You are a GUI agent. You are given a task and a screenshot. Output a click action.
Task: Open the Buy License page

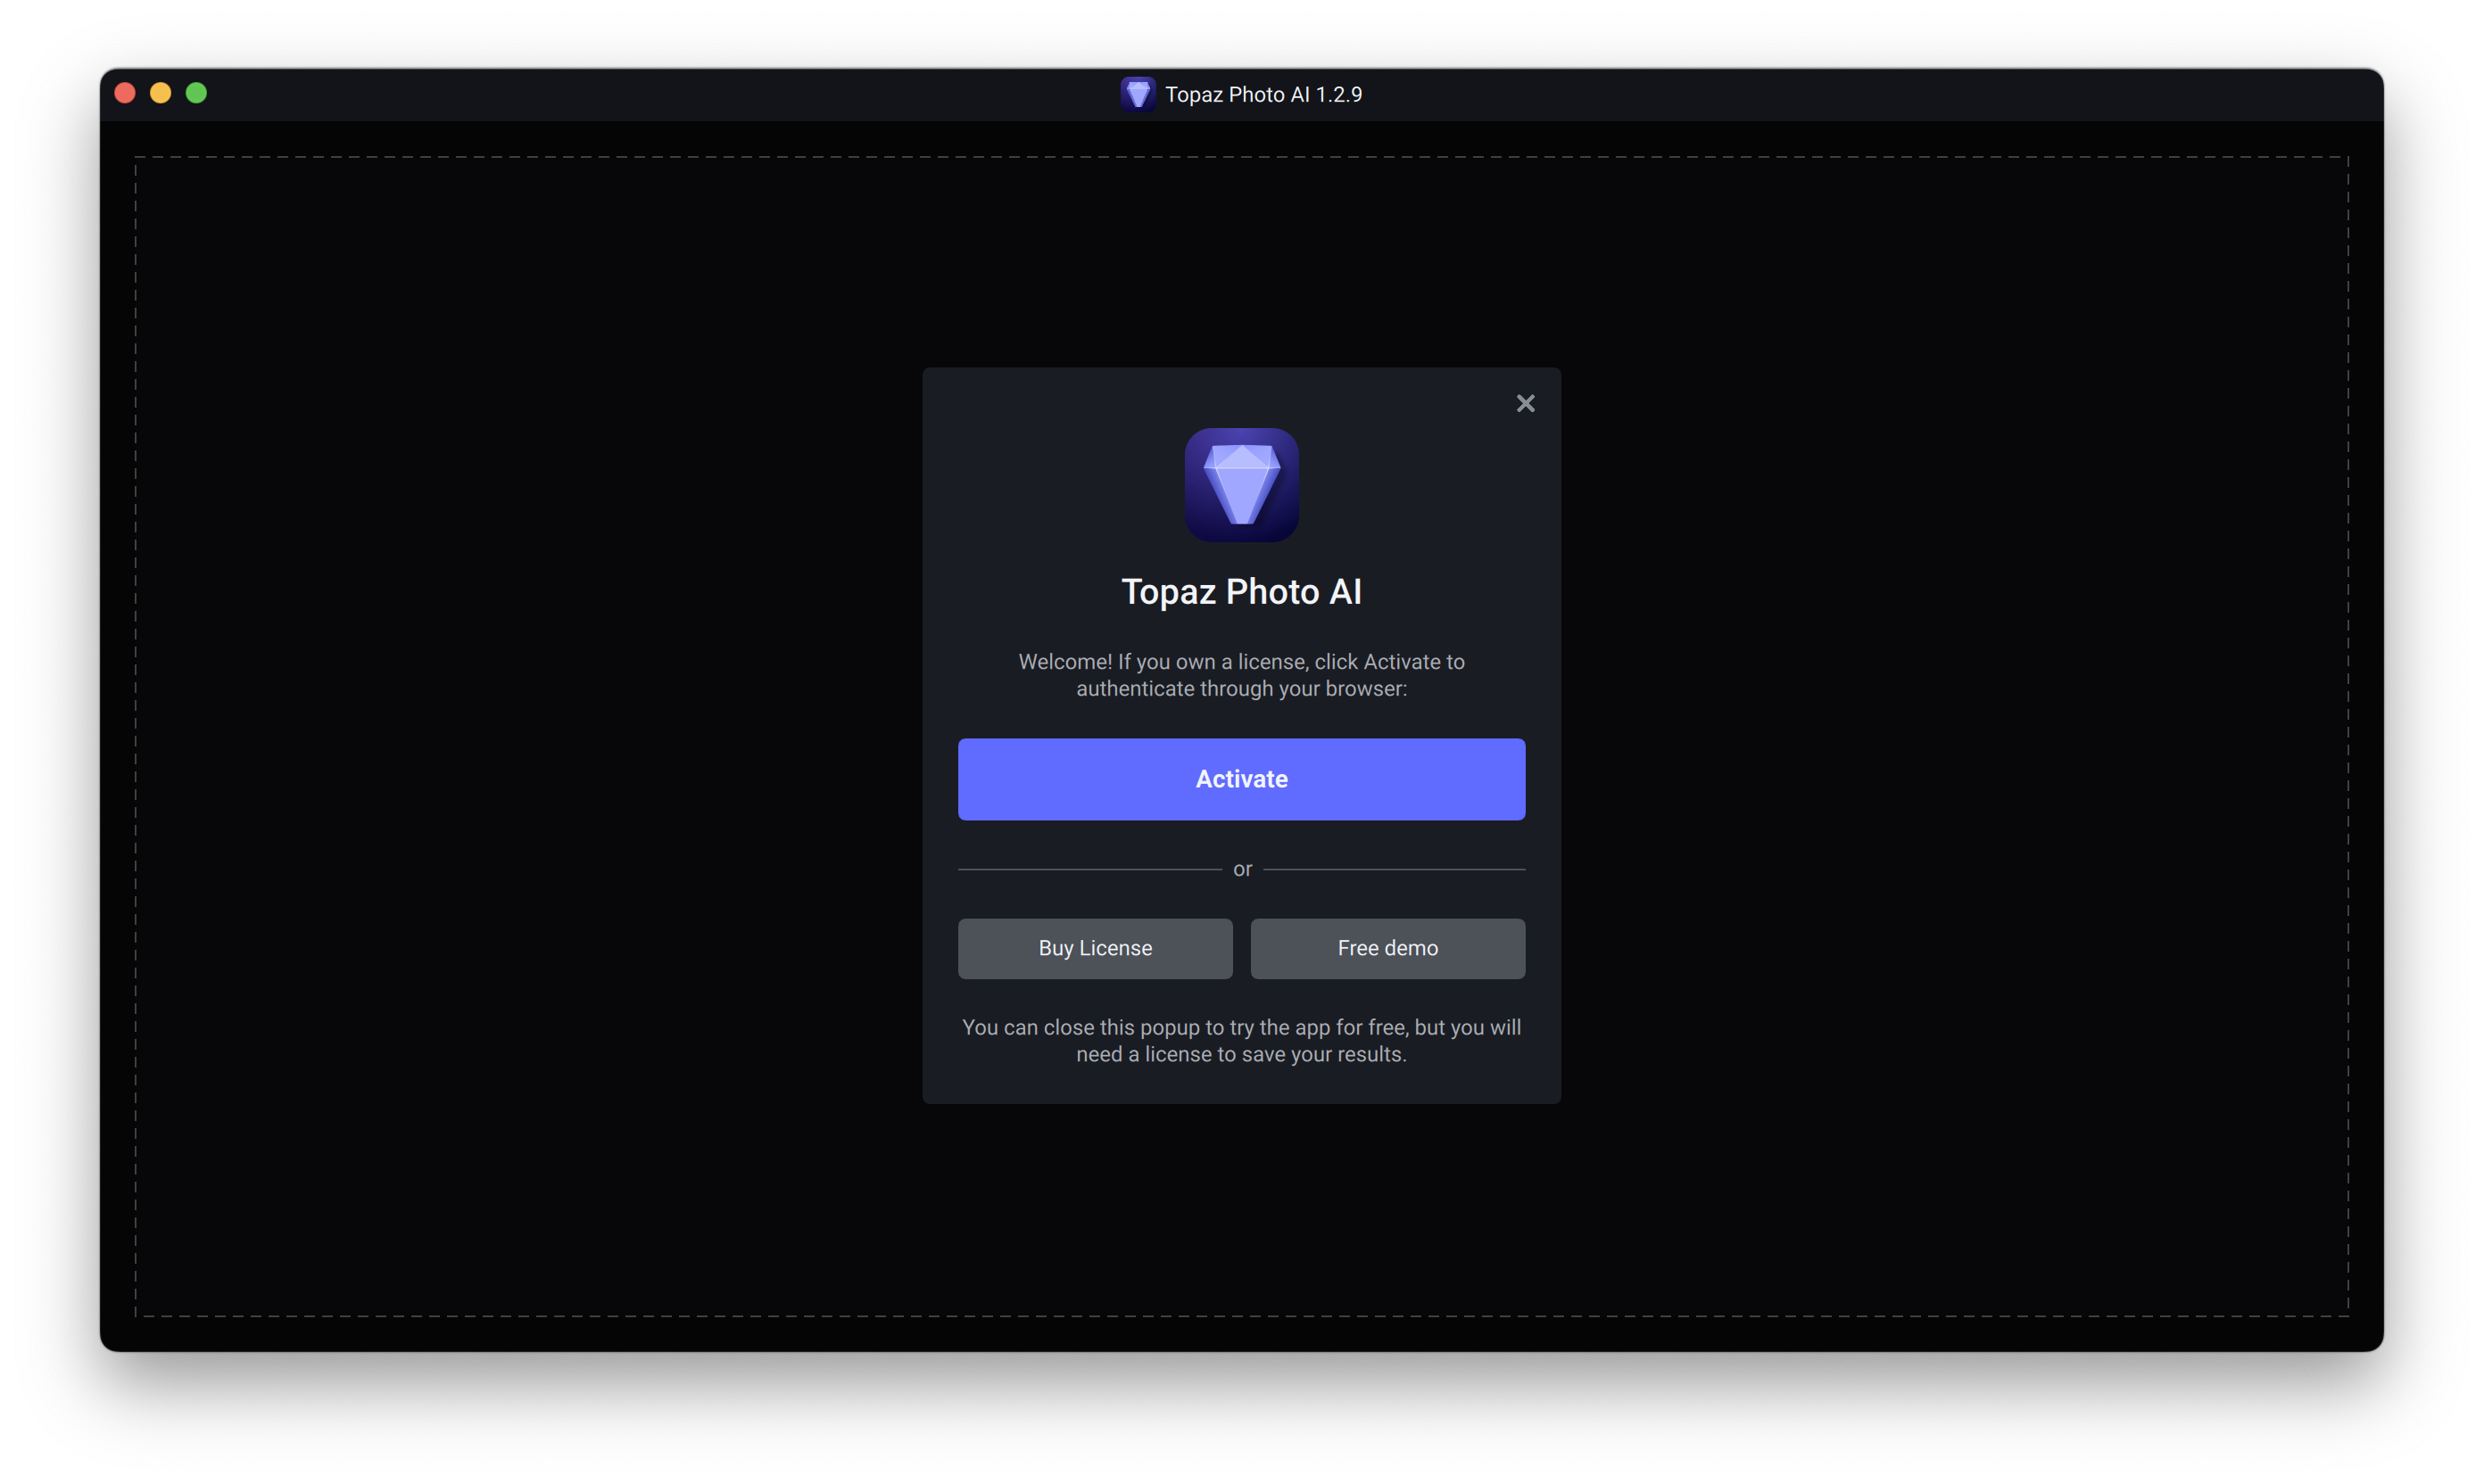coord(1095,948)
